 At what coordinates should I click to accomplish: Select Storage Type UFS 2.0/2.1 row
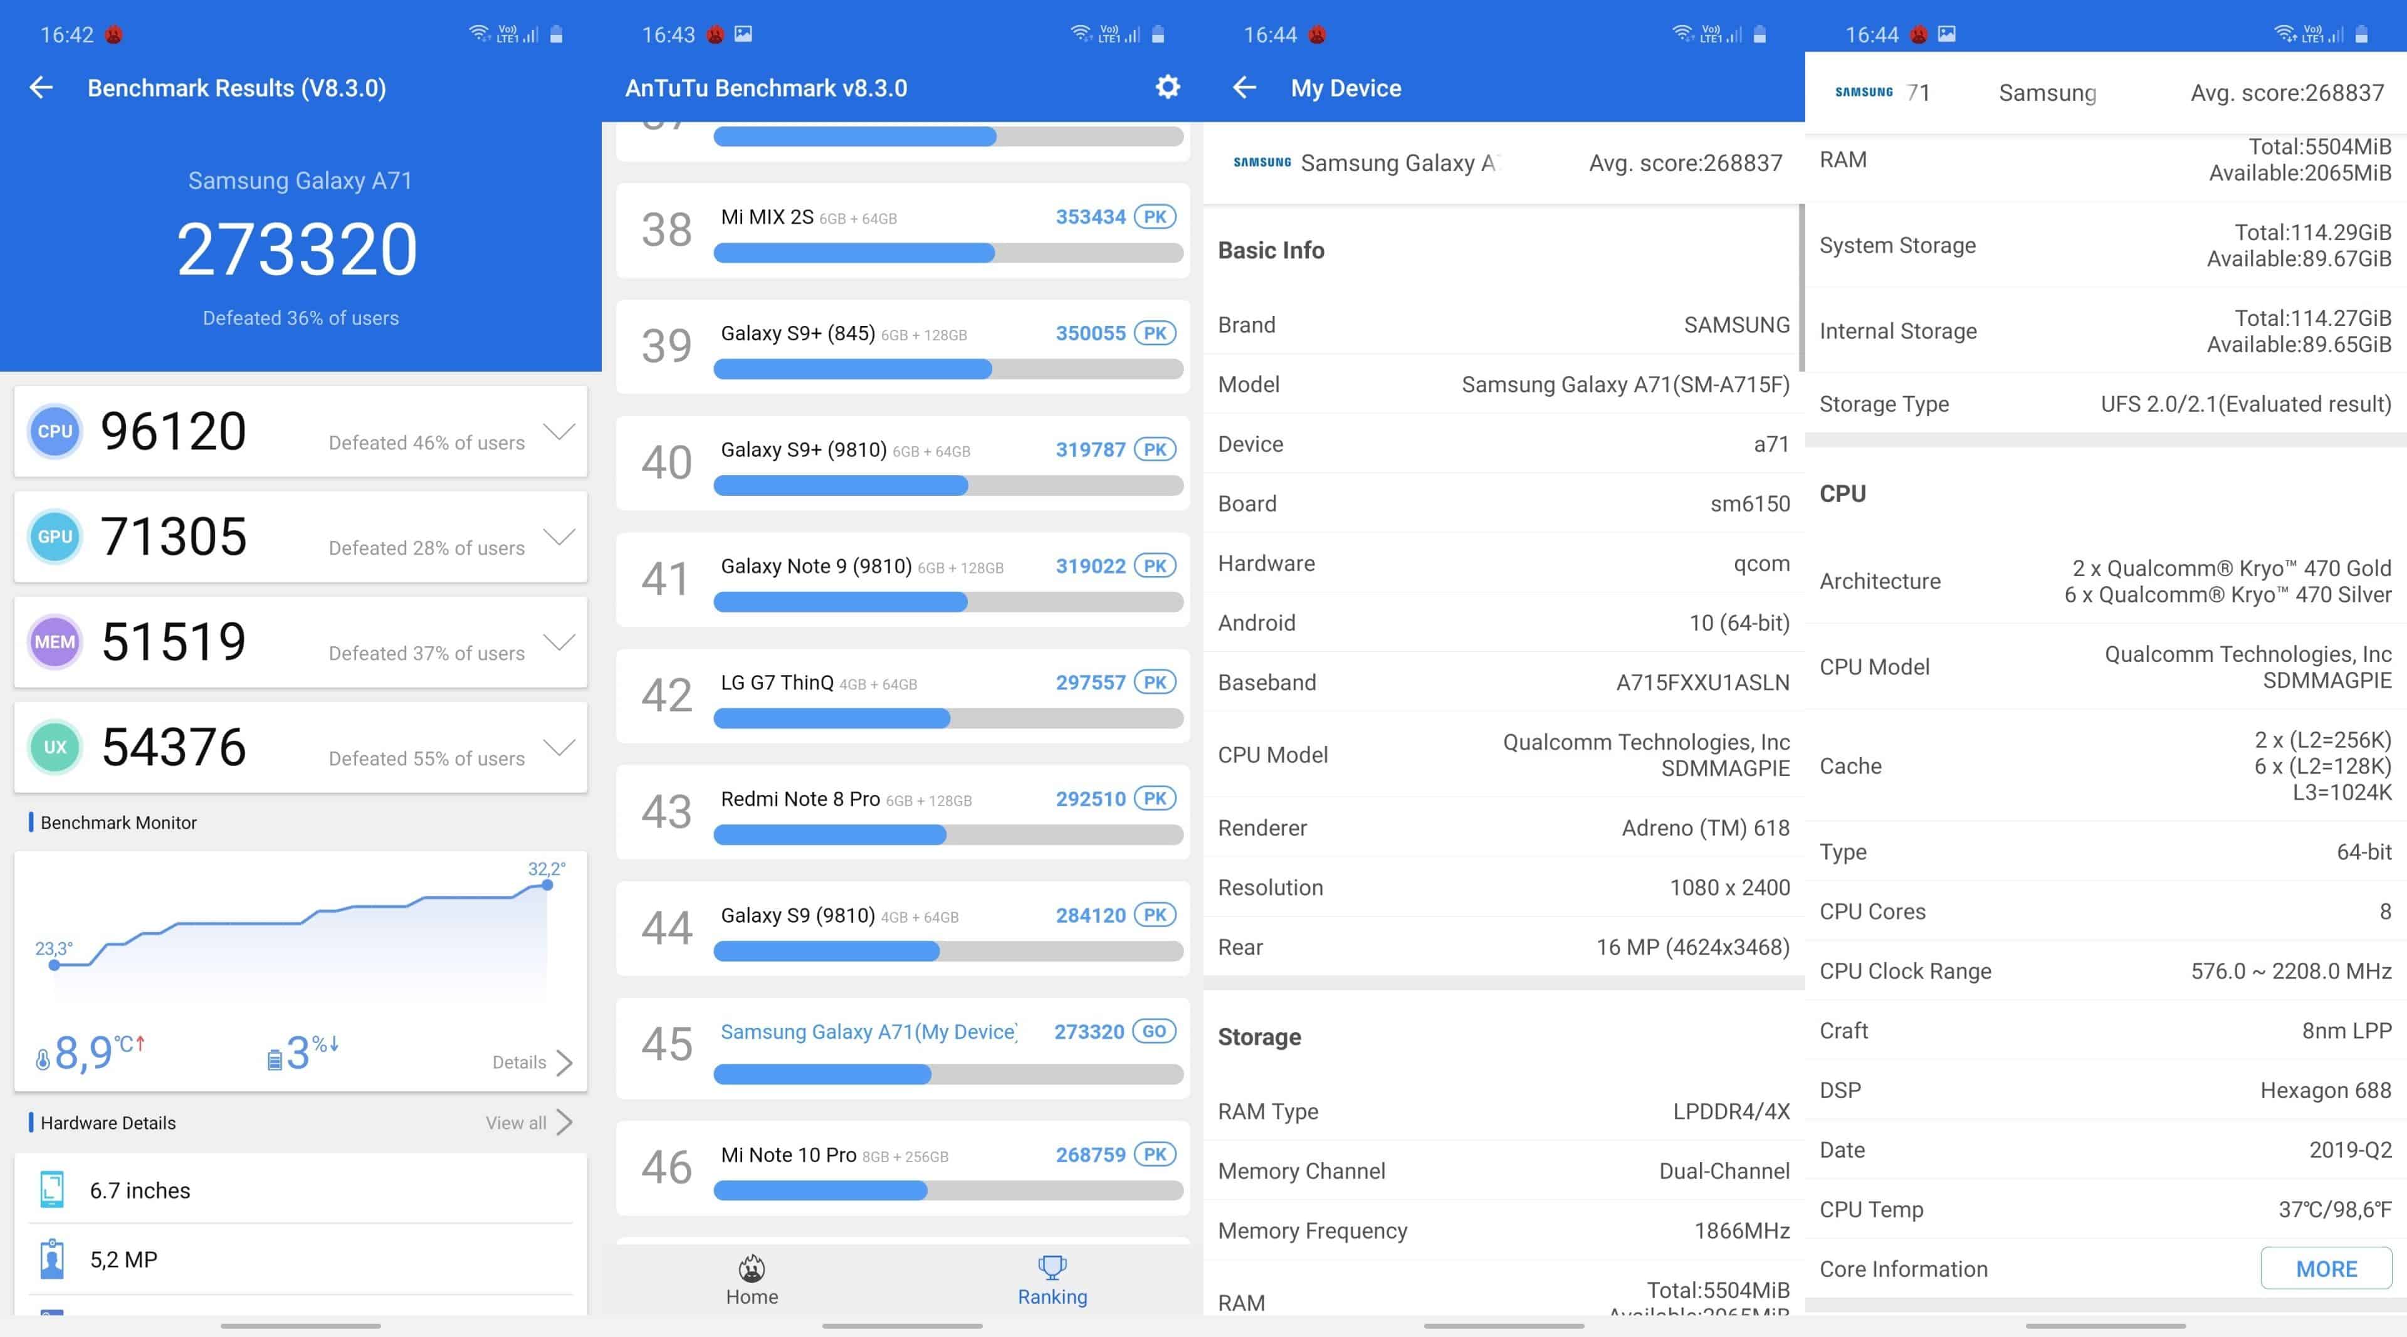[2106, 404]
